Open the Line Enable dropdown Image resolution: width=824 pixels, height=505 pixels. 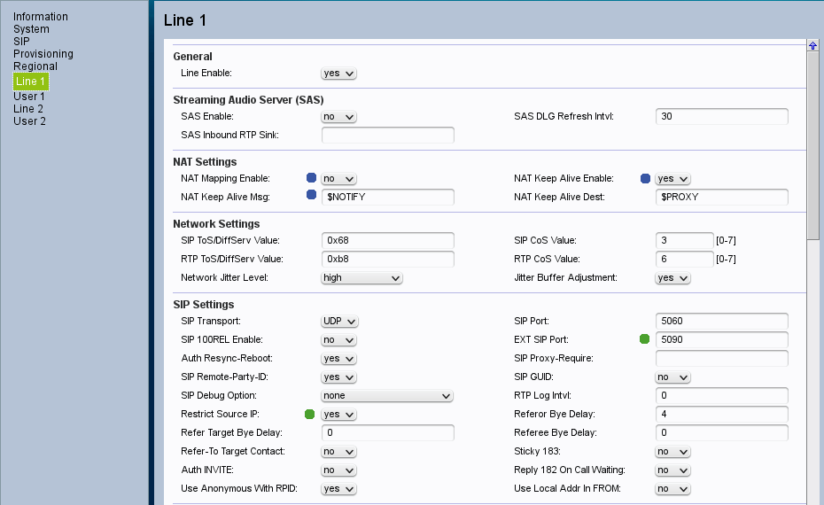pos(338,74)
